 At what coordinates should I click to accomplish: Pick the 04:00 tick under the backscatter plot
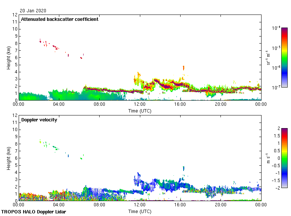click(x=59, y=104)
